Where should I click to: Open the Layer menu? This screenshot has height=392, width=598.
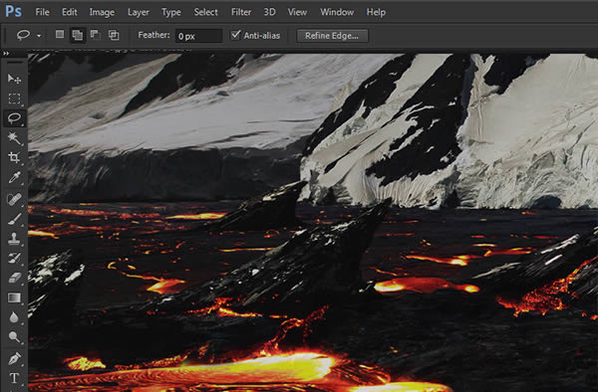click(139, 12)
